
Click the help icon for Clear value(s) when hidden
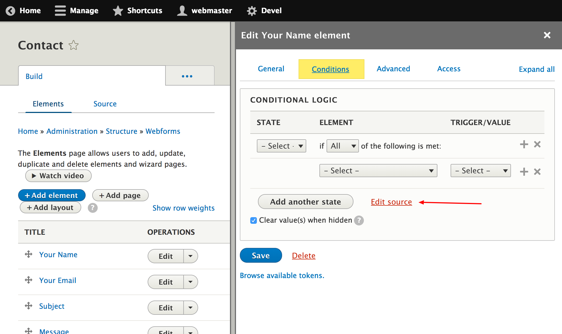click(x=359, y=220)
